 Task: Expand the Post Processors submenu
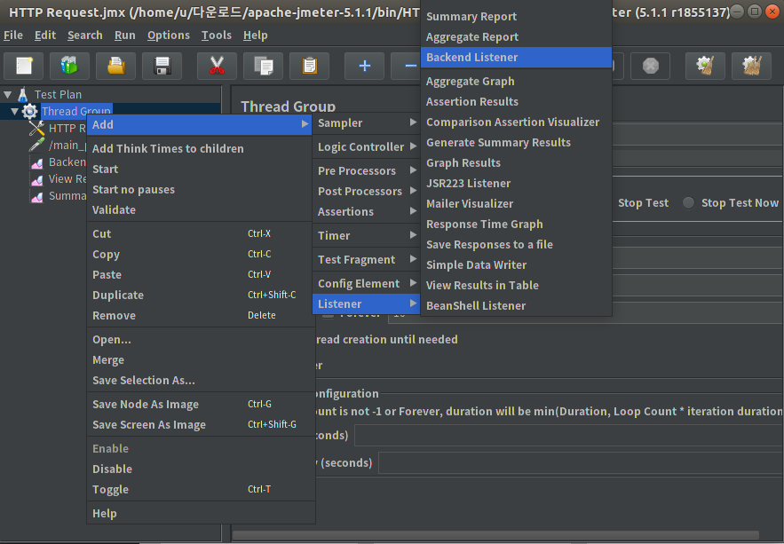(x=366, y=192)
